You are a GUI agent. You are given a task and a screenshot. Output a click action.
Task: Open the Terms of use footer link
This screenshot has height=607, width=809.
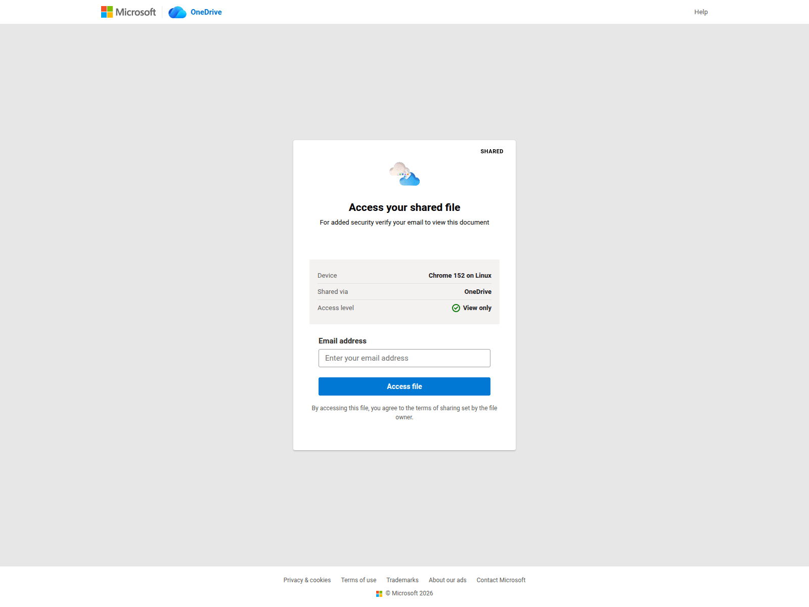pos(358,580)
